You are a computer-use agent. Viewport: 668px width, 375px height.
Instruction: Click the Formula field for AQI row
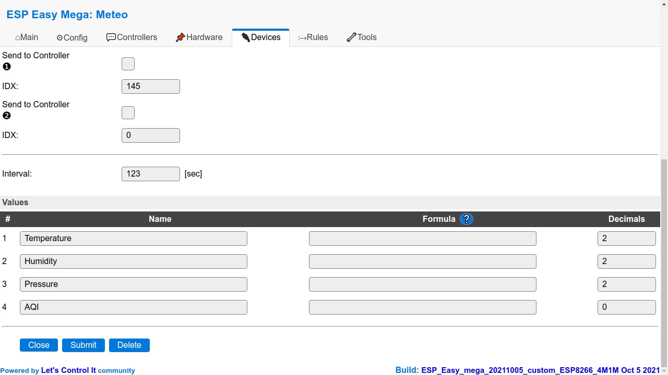423,307
